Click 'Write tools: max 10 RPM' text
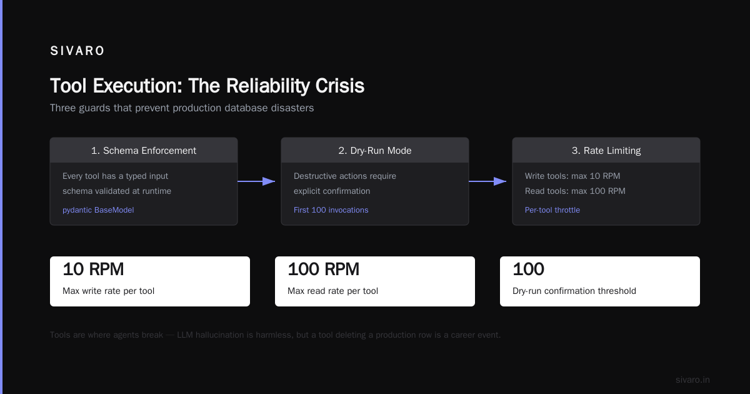Screen dimensions: 750x394 572,176
